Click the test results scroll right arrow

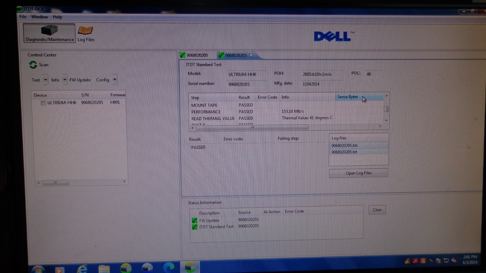380,126
